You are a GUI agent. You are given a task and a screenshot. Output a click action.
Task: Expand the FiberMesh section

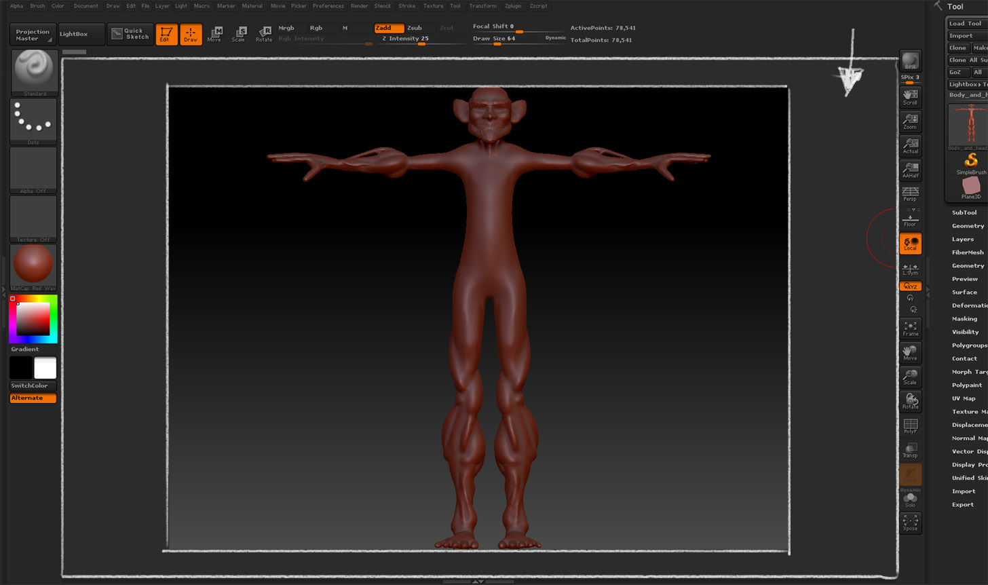point(968,252)
